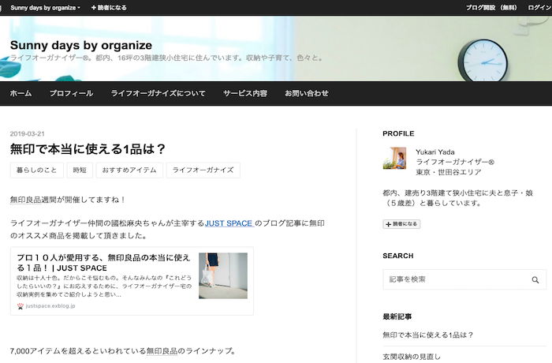The image size is (552, 363).
Task: Click the Yukari Yada profile photo
Action: (393, 158)
